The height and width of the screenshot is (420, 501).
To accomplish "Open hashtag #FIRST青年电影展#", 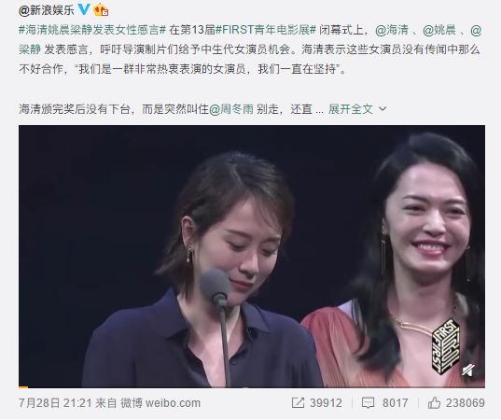I will tap(266, 30).
